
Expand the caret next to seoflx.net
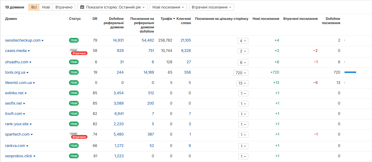(x=24, y=103)
